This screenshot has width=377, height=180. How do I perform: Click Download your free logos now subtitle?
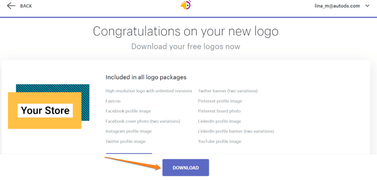pyautogui.click(x=186, y=46)
